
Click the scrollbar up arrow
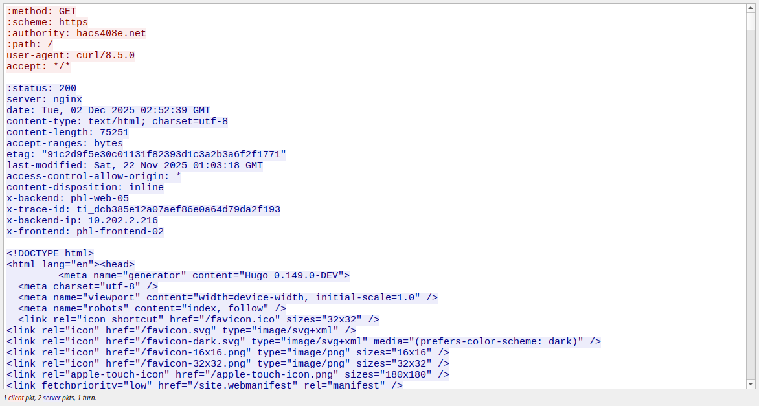click(x=751, y=8)
